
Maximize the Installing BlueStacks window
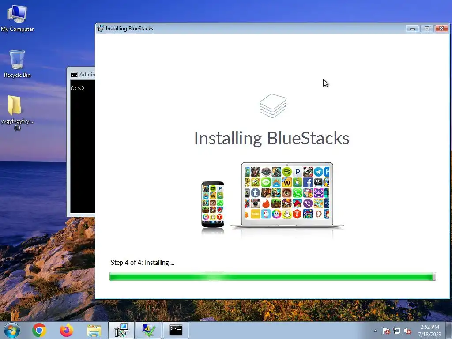(x=427, y=29)
